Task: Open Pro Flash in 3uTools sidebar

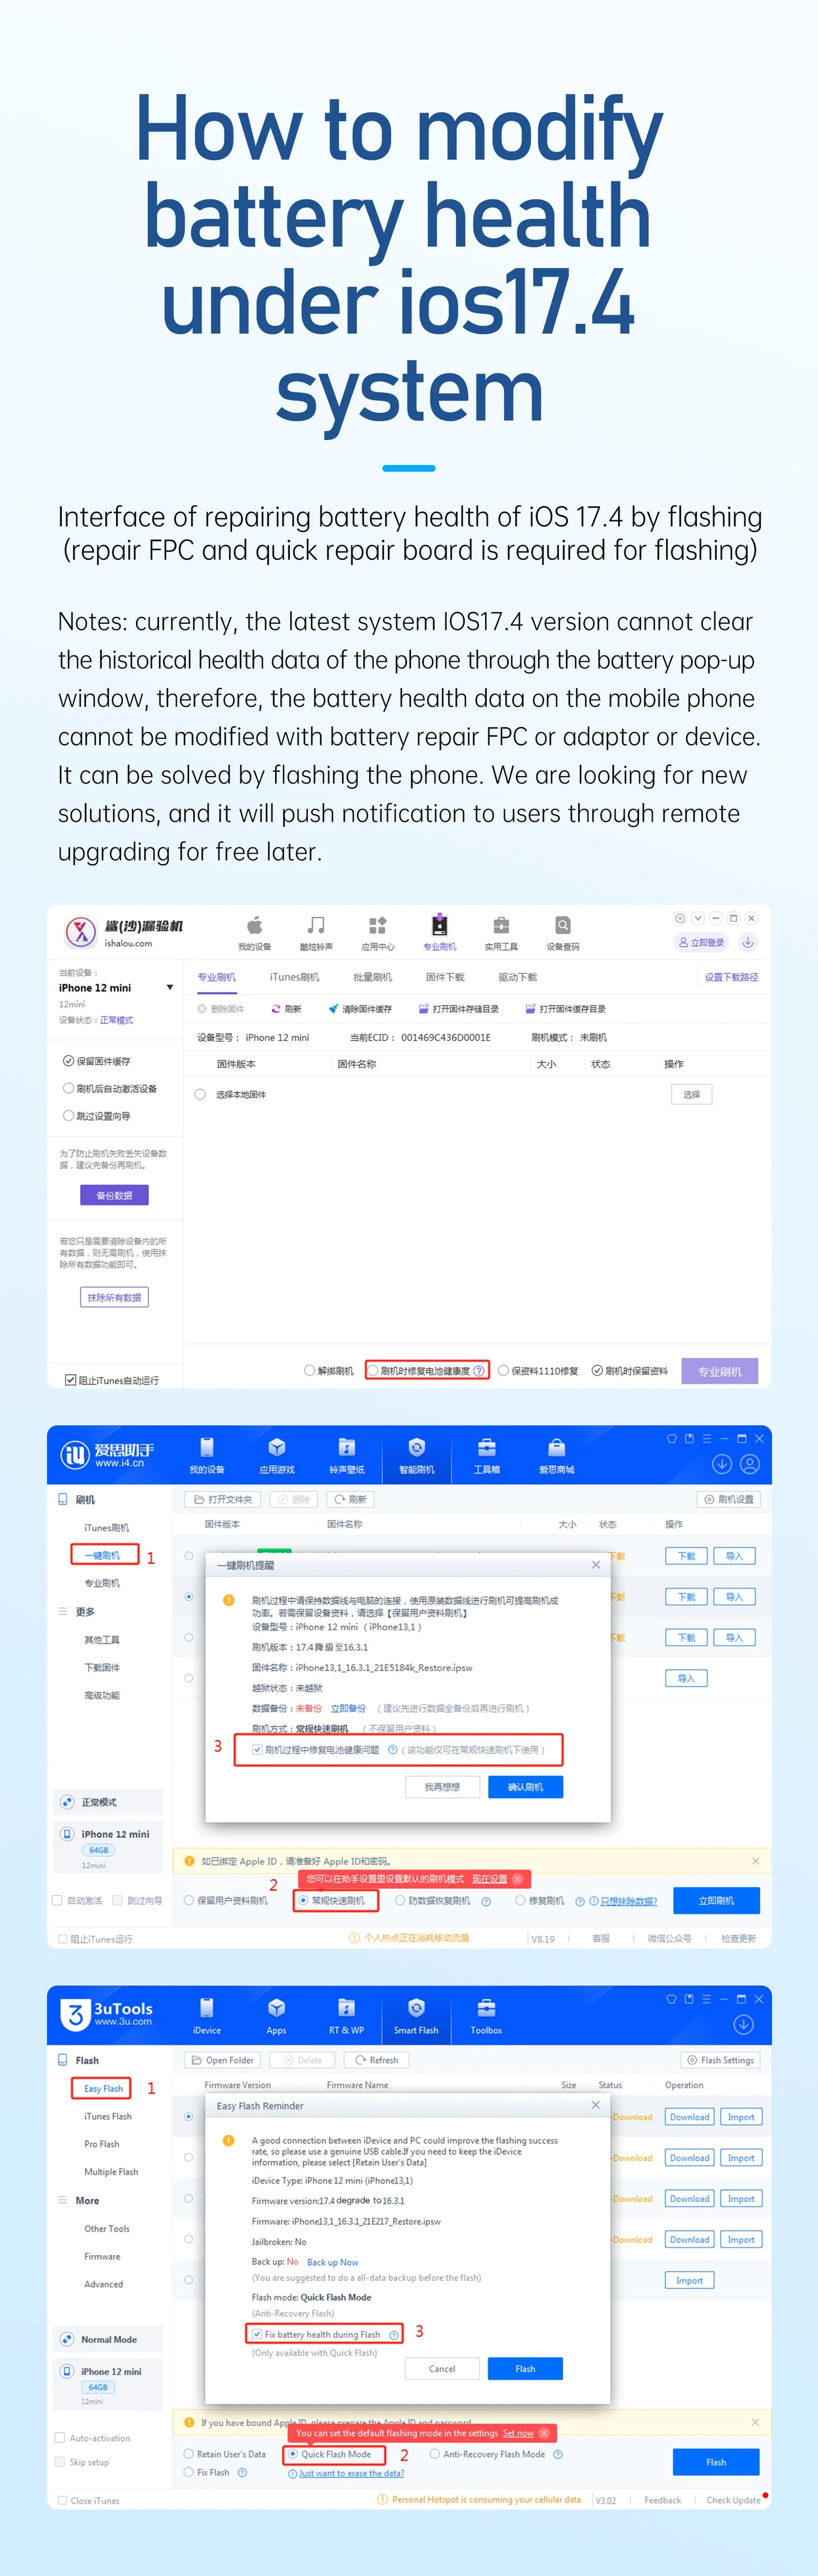Action: [x=102, y=2144]
